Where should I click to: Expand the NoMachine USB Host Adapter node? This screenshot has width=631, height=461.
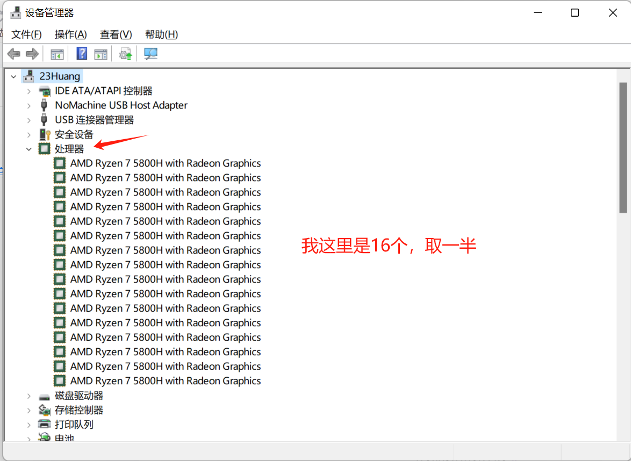click(x=29, y=106)
